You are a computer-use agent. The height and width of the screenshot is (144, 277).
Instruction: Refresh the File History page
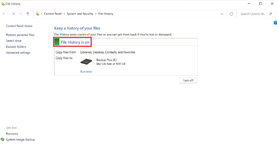pyautogui.click(x=231, y=14)
